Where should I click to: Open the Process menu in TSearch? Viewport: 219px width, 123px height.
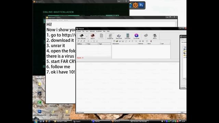(x=79, y=31)
